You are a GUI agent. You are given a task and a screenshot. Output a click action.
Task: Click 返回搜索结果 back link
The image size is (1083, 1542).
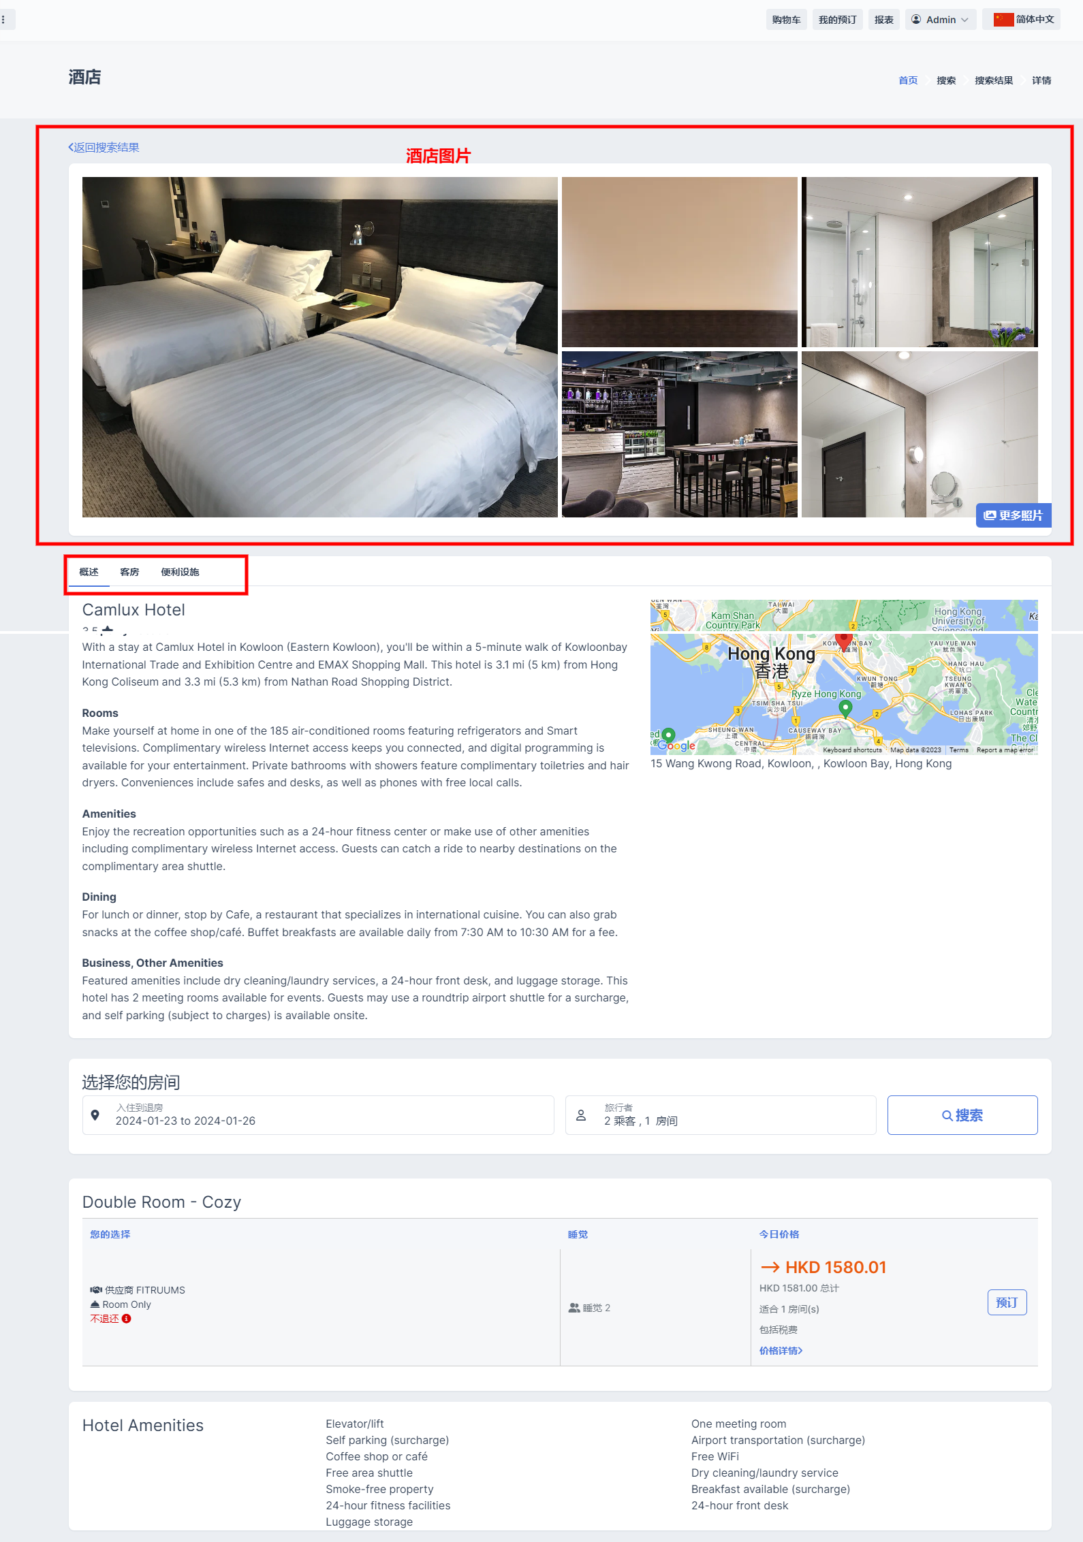(104, 148)
